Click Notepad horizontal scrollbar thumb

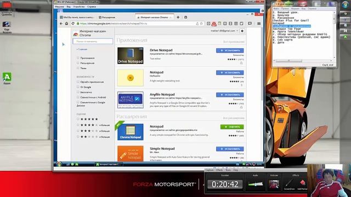pyautogui.click(x=289, y=61)
